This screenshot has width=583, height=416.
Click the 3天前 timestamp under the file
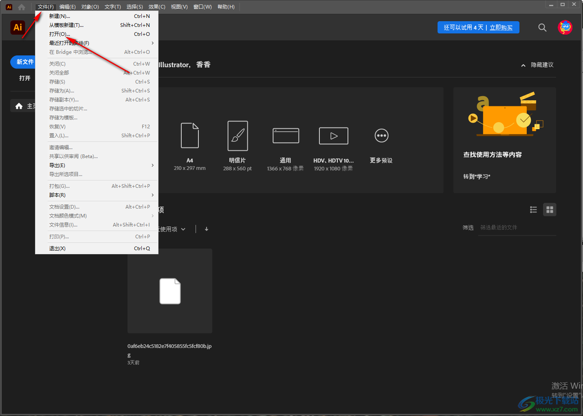click(133, 363)
